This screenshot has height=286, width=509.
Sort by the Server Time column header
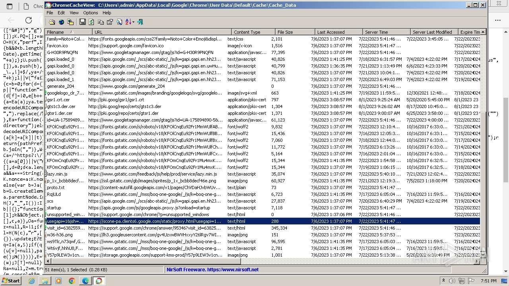pyautogui.click(x=387, y=32)
